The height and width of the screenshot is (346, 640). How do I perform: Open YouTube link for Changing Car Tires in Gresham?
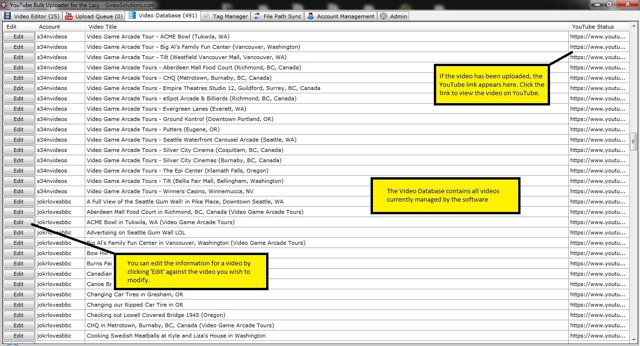[x=598, y=294]
